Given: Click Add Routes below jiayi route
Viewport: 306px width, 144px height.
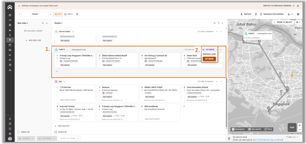Looking at the screenshot, I should pos(62,126).
